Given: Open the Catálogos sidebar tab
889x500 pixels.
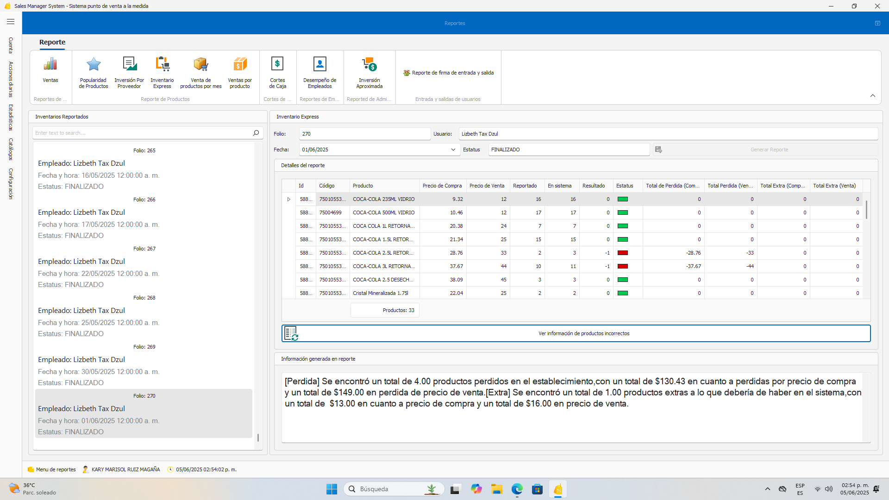Looking at the screenshot, I should [x=11, y=149].
